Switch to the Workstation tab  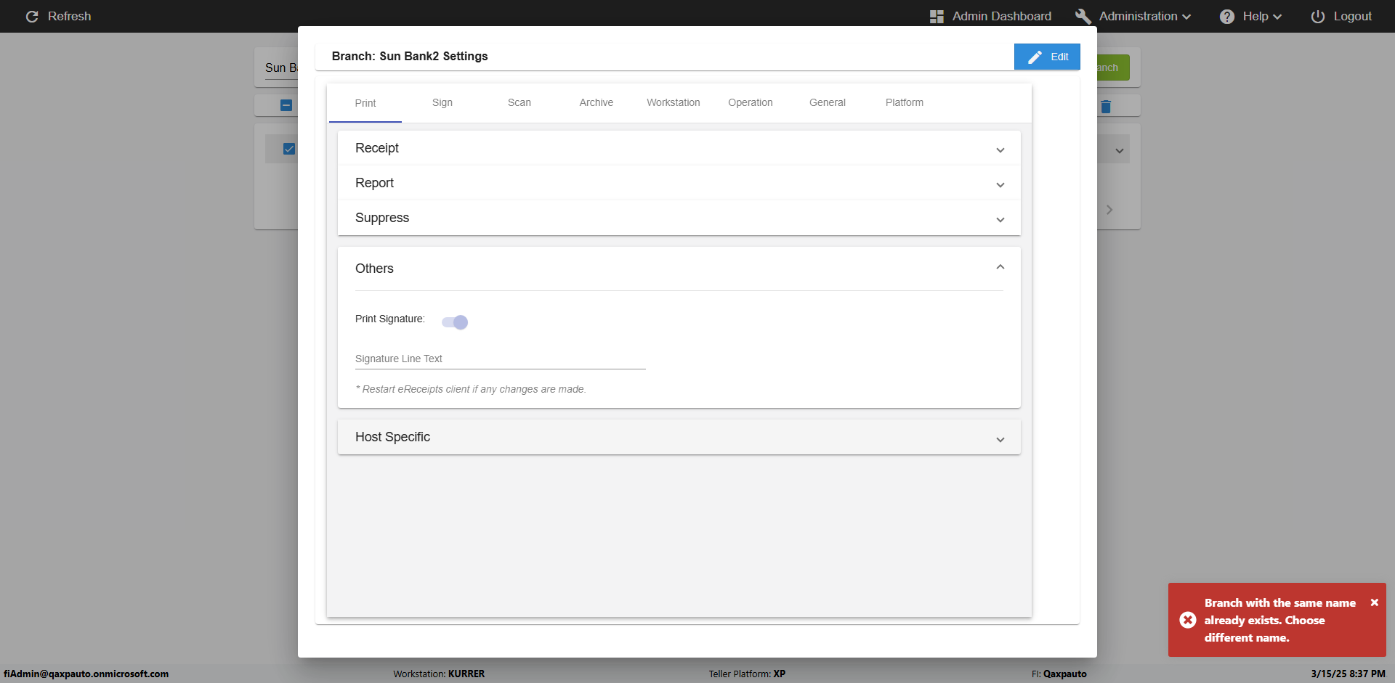(673, 102)
